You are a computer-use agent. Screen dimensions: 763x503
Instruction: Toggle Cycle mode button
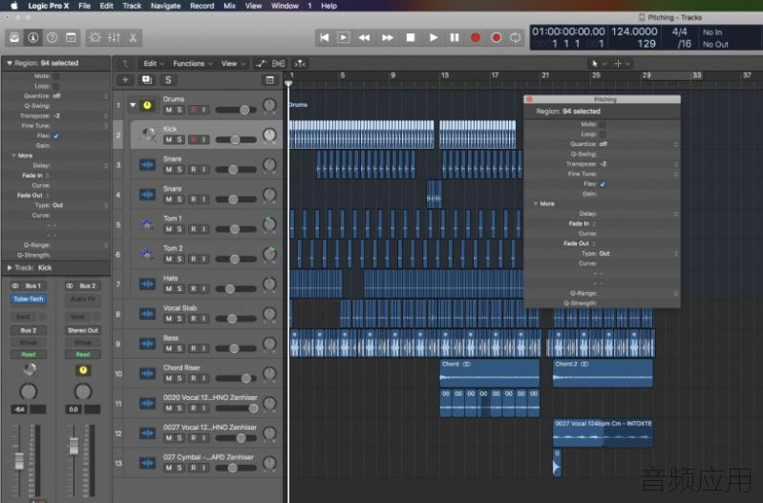(516, 37)
